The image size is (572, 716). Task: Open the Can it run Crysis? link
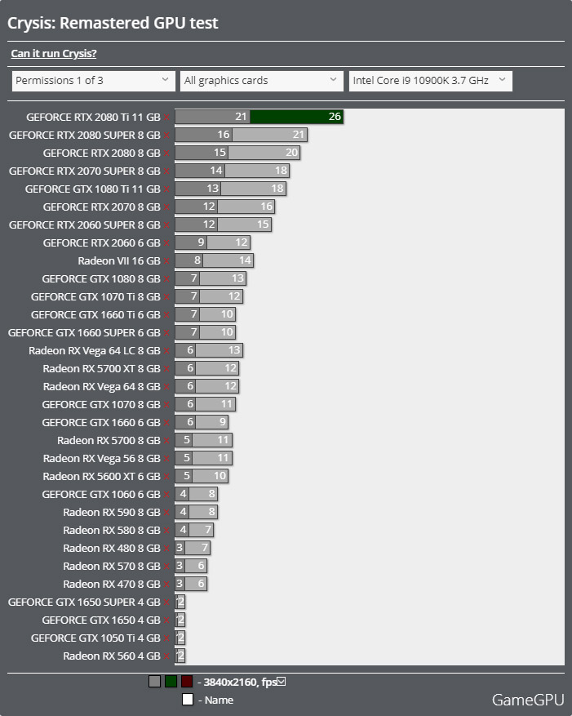point(54,53)
